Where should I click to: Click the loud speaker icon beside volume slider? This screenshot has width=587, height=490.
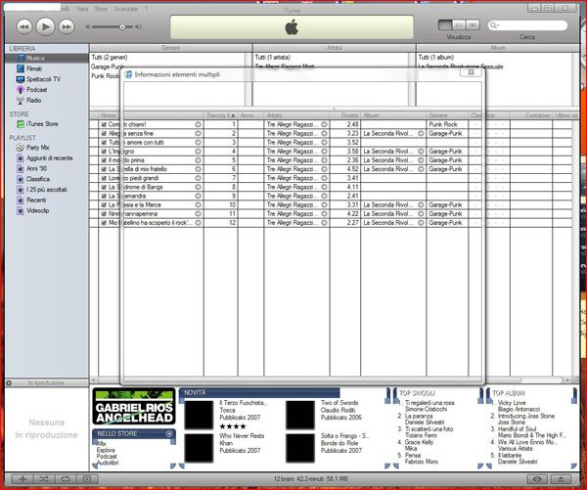pos(139,27)
